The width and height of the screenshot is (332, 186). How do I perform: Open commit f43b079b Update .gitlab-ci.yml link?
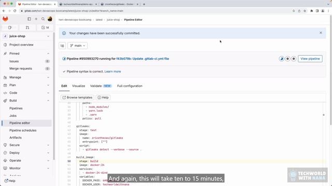point(143,58)
